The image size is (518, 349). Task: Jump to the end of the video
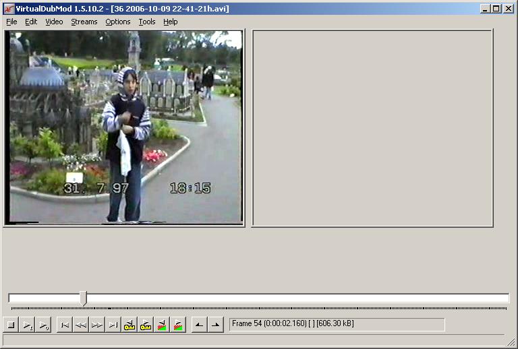(x=113, y=325)
